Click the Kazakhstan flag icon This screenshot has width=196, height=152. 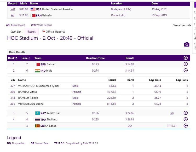(x=37, y=113)
